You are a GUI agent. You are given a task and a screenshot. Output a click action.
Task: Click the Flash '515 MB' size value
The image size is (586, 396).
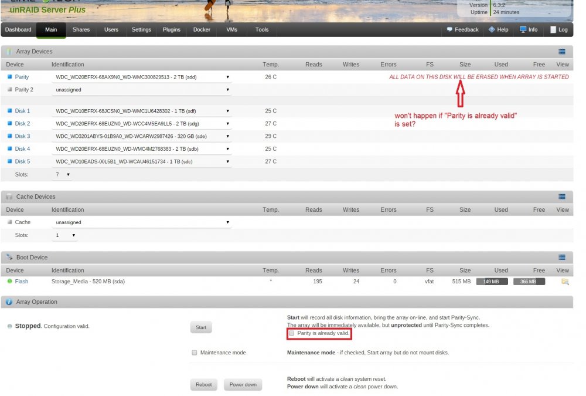[461, 281]
